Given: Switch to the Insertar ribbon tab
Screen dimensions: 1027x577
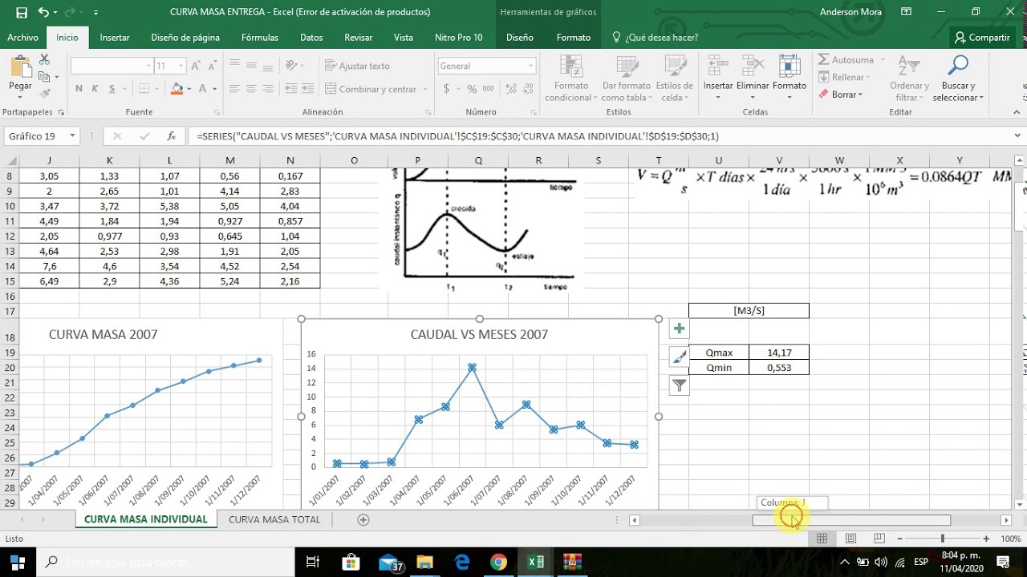Looking at the screenshot, I should pyautogui.click(x=115, y=38).
